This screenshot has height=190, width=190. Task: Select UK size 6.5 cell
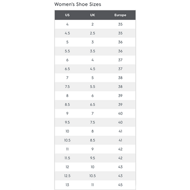pos(93,104)
